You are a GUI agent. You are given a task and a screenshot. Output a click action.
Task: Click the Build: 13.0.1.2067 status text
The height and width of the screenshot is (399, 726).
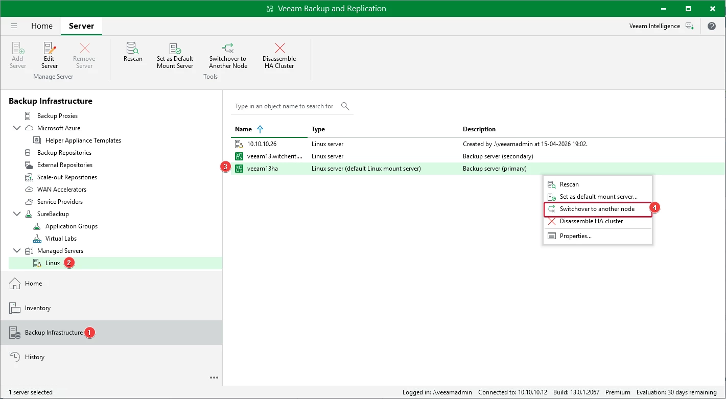click(577, 392)
